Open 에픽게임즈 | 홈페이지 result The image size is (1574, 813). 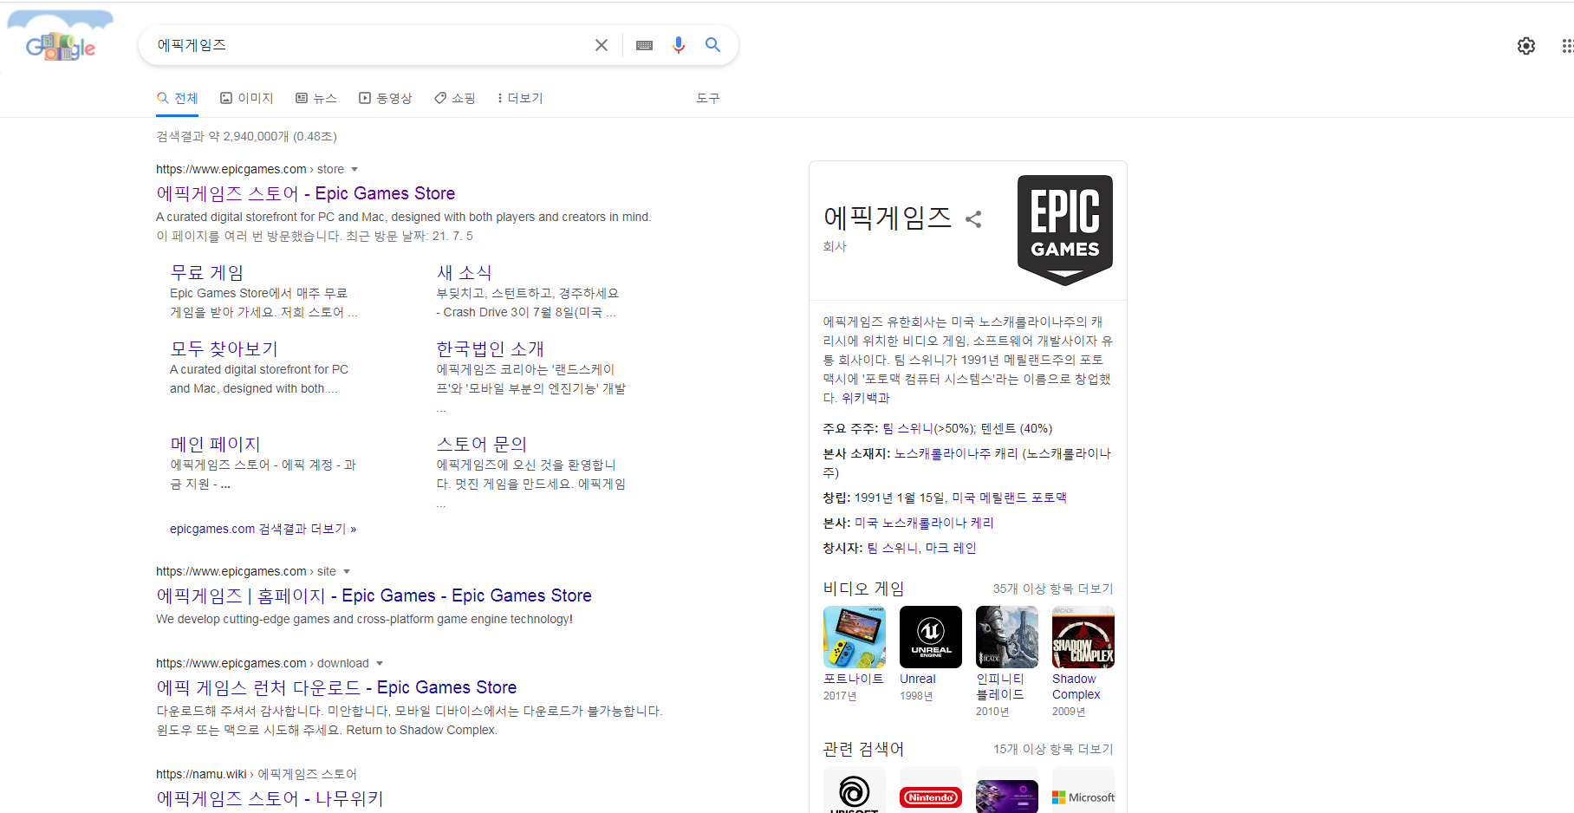(x=374, y=595)
